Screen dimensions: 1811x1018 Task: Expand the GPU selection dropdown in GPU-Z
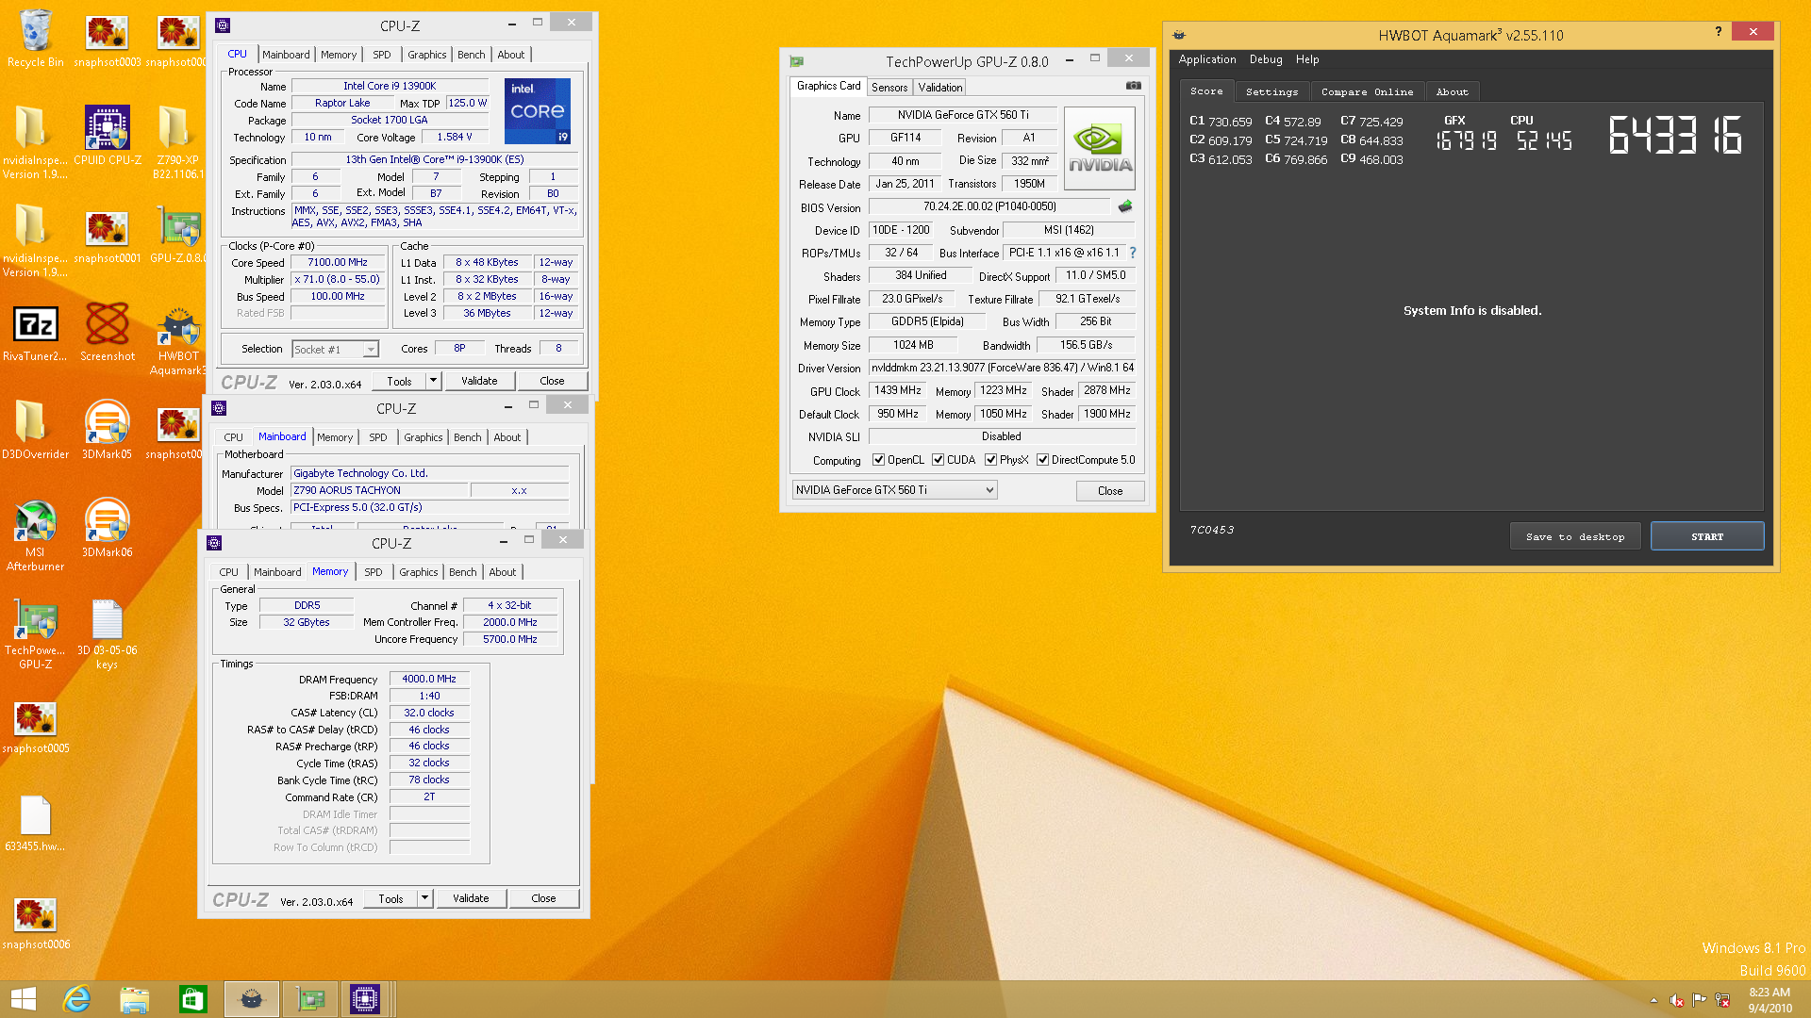(x=894, y=490)
